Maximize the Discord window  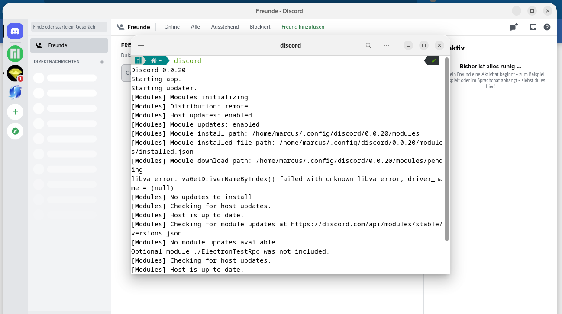pyautogui.click(x=532, y=11)
